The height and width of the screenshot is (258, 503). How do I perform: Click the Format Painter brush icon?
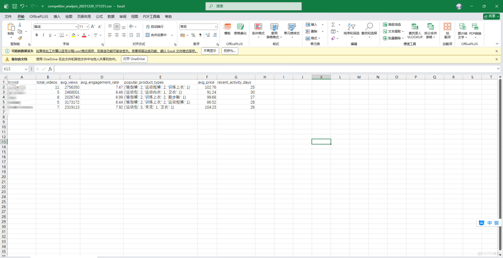click(x=20, y=38)
